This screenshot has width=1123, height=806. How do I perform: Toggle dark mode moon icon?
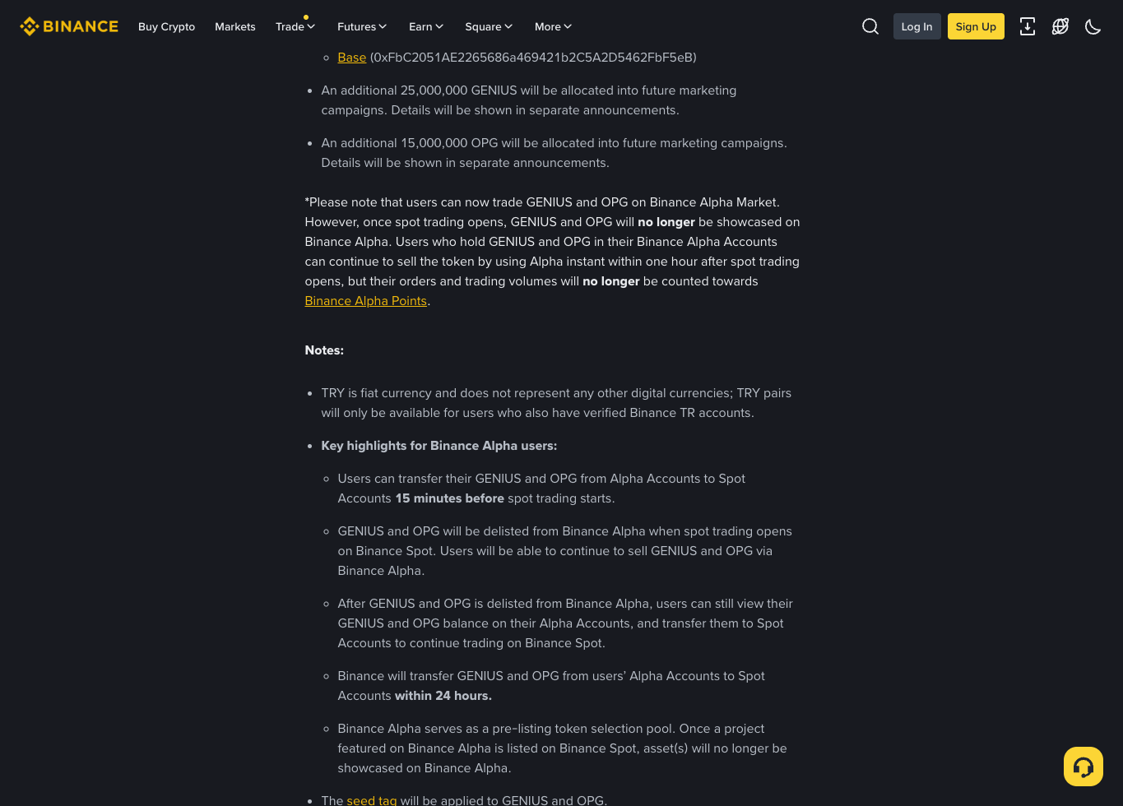1093,26
